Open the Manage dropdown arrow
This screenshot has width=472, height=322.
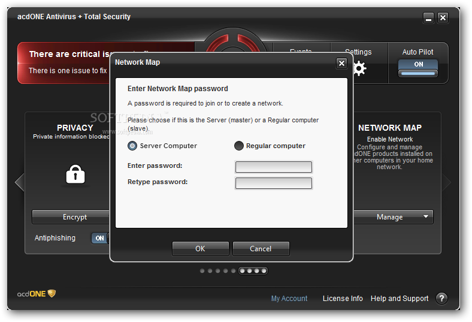(x=426, y=216)
